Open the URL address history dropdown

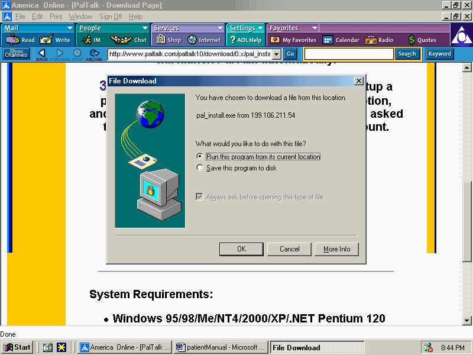click(x=276, y=54)
